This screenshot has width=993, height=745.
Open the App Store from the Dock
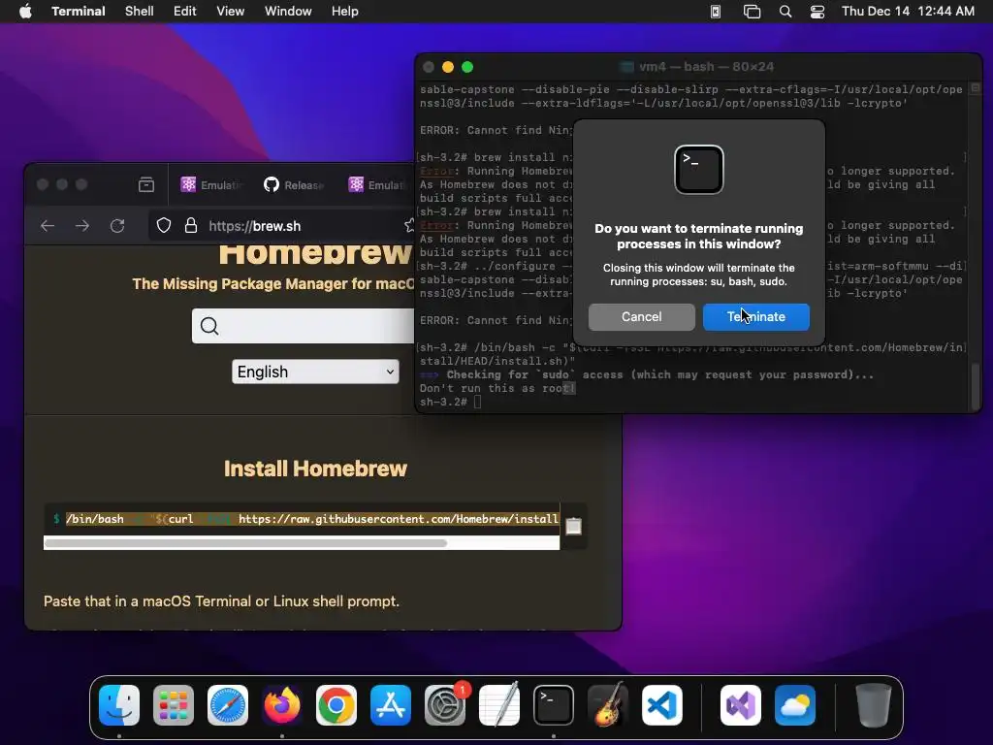(x=391, y=705)
